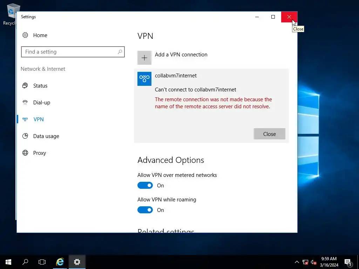The width and height of the screenshot is (359, 269).
Task: Close the Settings window
Action: 289,17
